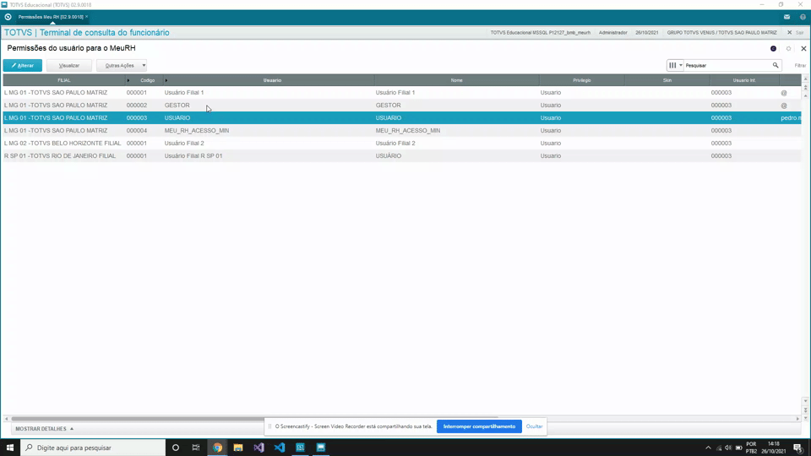Click the horizontal scrollbar of the grid

254,418
